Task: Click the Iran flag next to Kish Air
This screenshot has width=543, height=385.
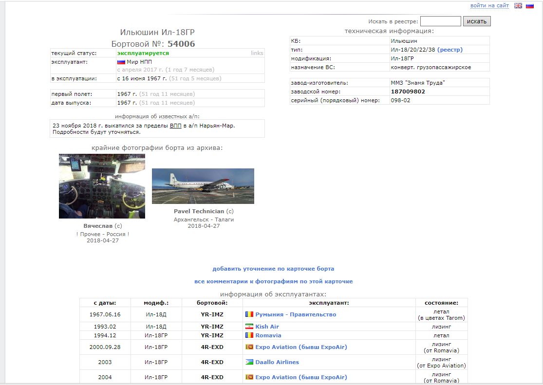Action: coord(249,327)
